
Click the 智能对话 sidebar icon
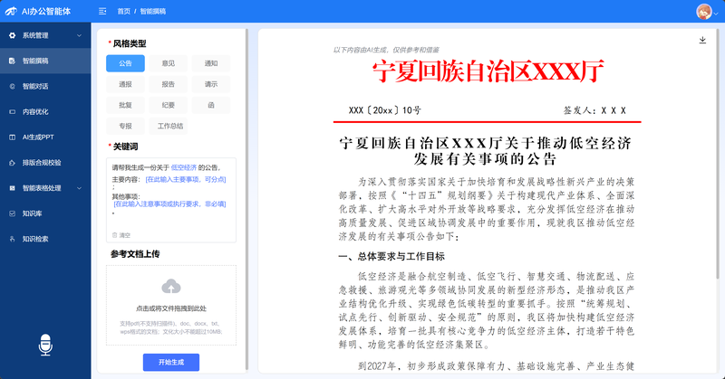pos(12,86)
